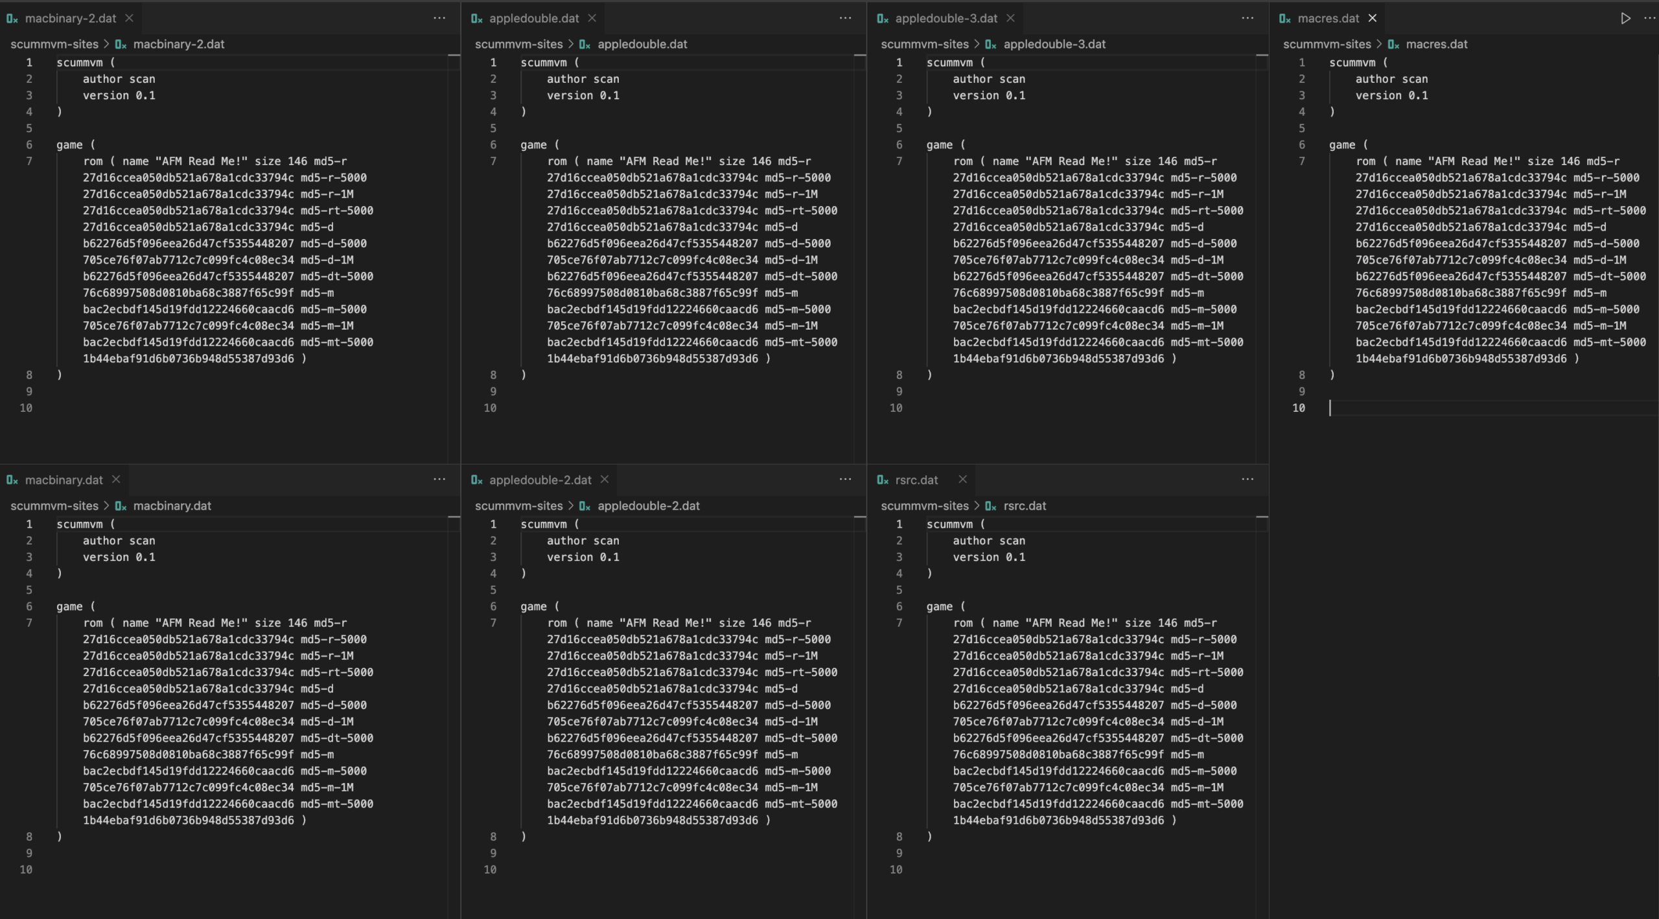
Task: Click appledouble-2.dat breadcrumb file name
Action: (648, 506)
